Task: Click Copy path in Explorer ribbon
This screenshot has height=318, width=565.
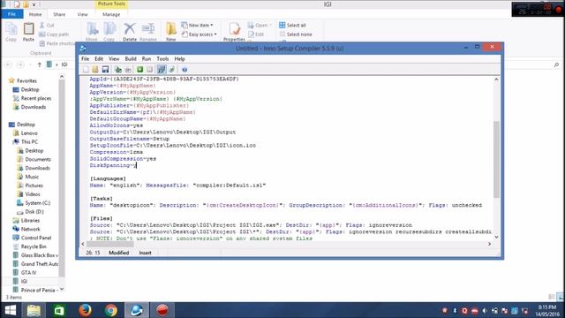Action: point(53,34)
